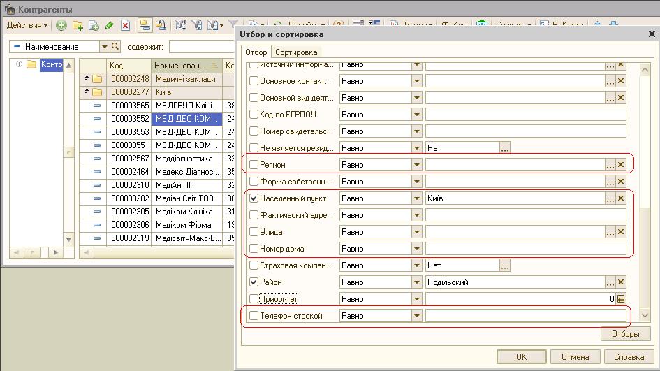Click the Телефон строкой value input field

click(526, 315)
